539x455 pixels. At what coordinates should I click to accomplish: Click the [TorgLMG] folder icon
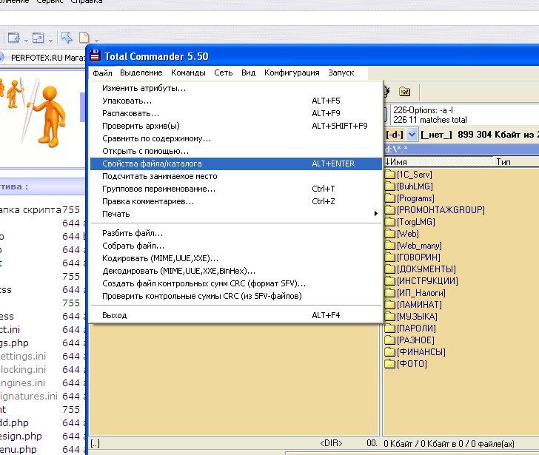(x=389, y=222)
